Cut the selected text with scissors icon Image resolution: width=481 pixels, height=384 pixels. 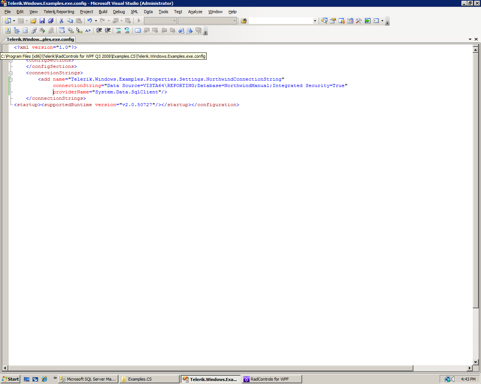pos(61,21)
